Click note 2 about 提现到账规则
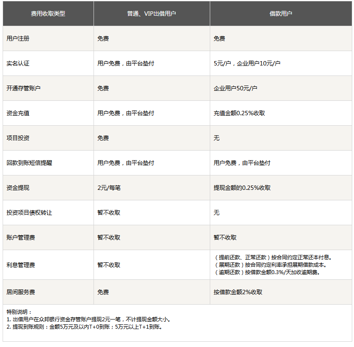Viewport: 354px width, 347px height. pyautogui.click(x=85, y=327)
